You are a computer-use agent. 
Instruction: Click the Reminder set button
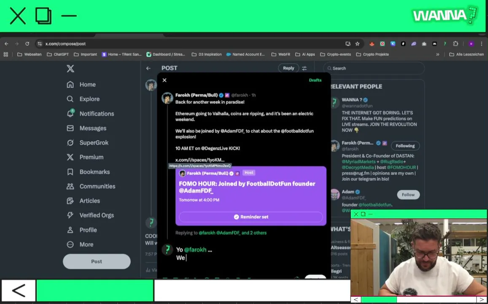click(x=251, y=217)
